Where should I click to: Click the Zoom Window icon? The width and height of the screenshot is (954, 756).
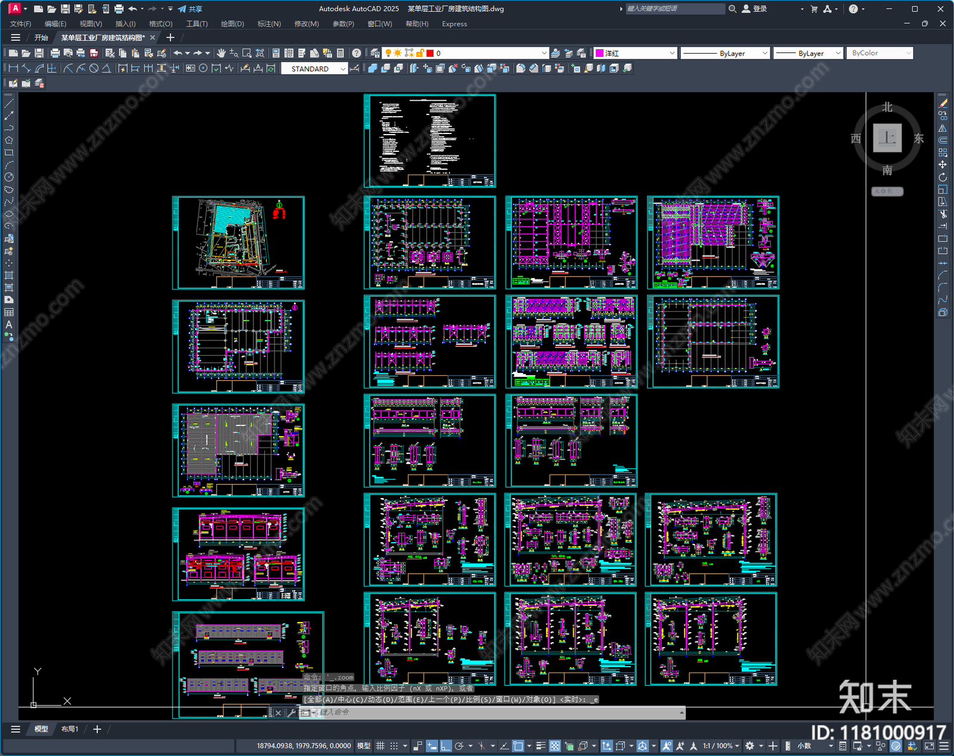(247, 53)
